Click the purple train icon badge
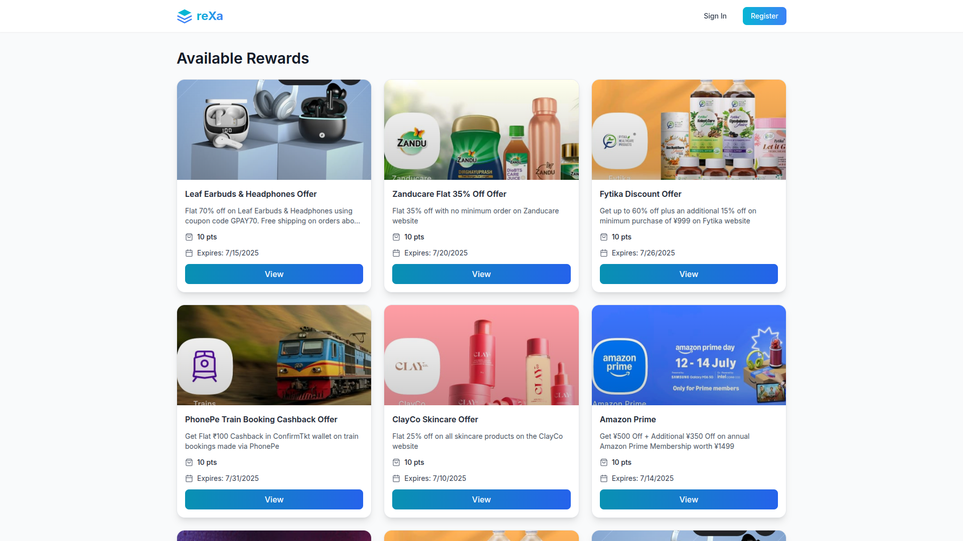Image resolution: width=963 pixels, height=541 pixels. [205, 367]
